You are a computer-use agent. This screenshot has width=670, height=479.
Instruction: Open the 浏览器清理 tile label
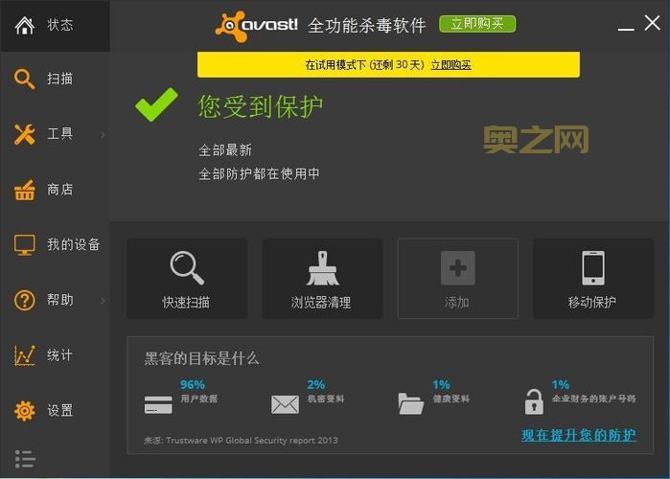tap(321, 303)
